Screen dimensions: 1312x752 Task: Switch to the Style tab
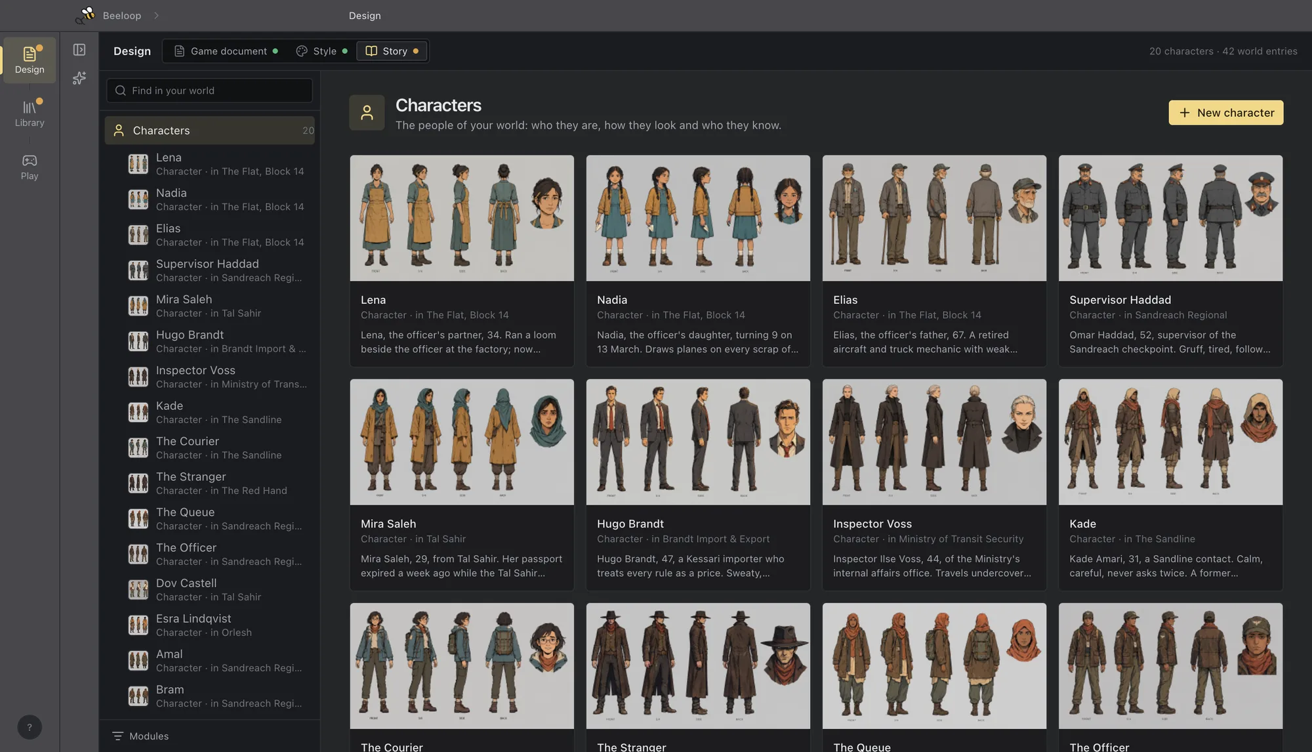click(321, 51)
